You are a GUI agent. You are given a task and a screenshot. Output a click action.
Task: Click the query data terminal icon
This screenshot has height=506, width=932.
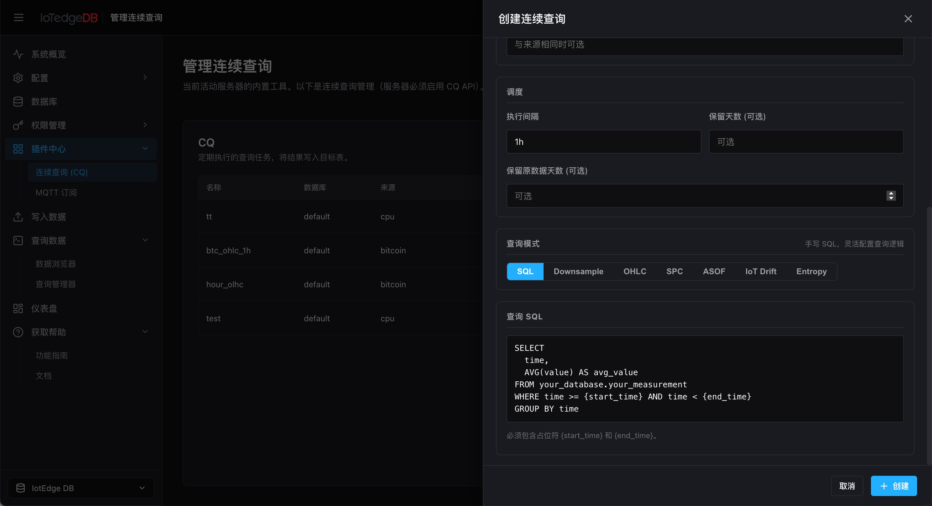point(18,240)
